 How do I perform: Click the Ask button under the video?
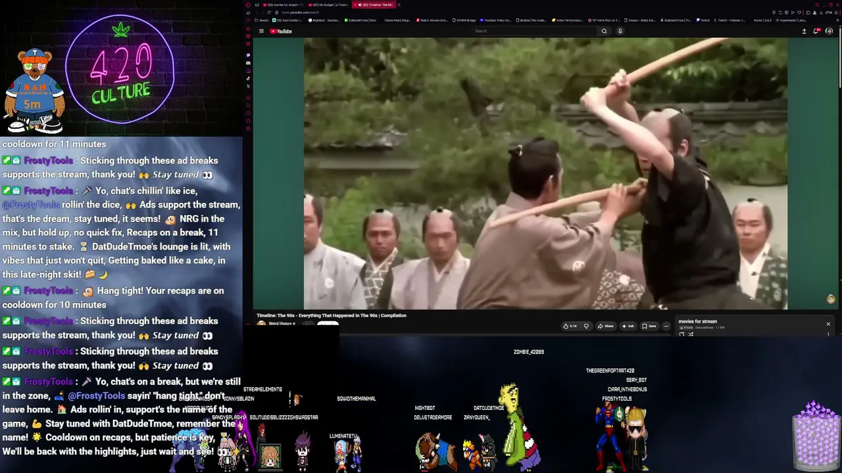click(x=629, y=326)
